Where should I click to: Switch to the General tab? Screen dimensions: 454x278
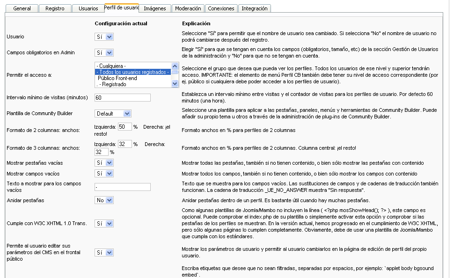(x=22, y=8)
